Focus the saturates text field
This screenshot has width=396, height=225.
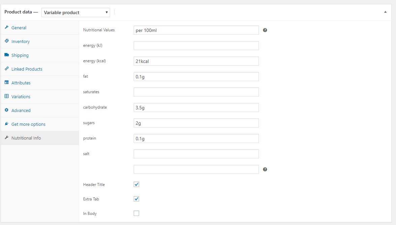[x=196, y=92]
